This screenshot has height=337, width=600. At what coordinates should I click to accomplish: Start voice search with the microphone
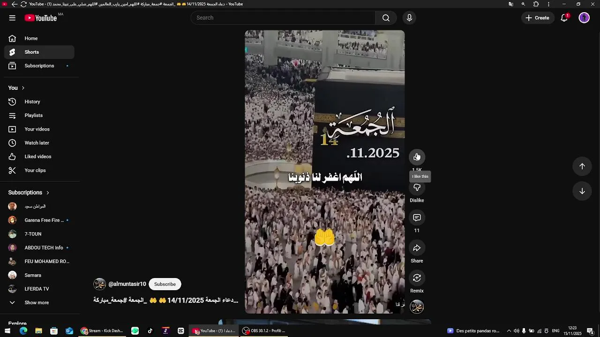tap(409, 18)
